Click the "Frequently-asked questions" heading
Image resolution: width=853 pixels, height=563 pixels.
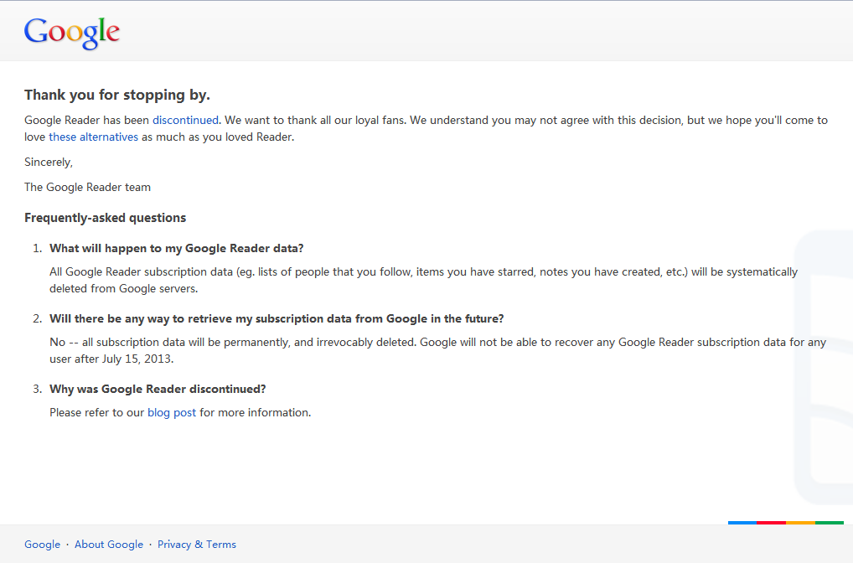point(105,218)
